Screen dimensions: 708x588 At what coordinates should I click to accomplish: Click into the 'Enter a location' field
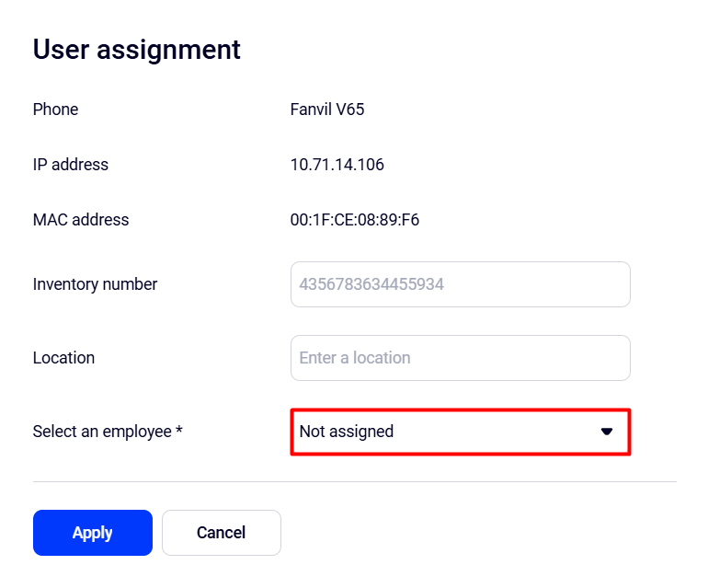point(460,358)
